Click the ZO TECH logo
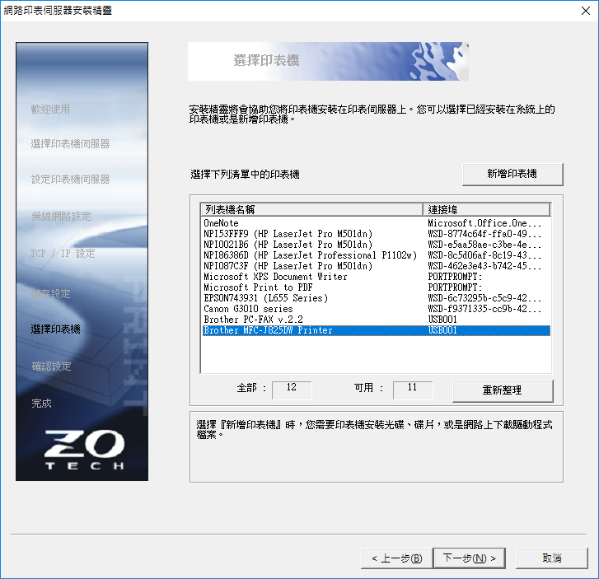This screenshot has width=599, height=579. tap(84, 450)
